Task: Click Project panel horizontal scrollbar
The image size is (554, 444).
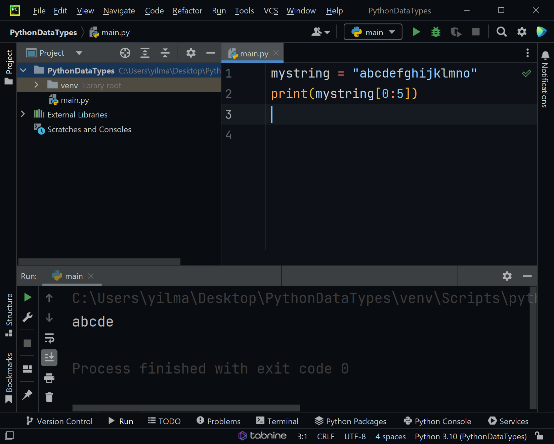Action: point(99,261)
